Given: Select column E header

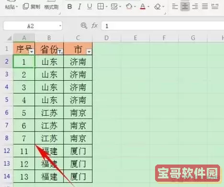Looking at the screenshot, I should pyautogui.click(x=135, y=38).
